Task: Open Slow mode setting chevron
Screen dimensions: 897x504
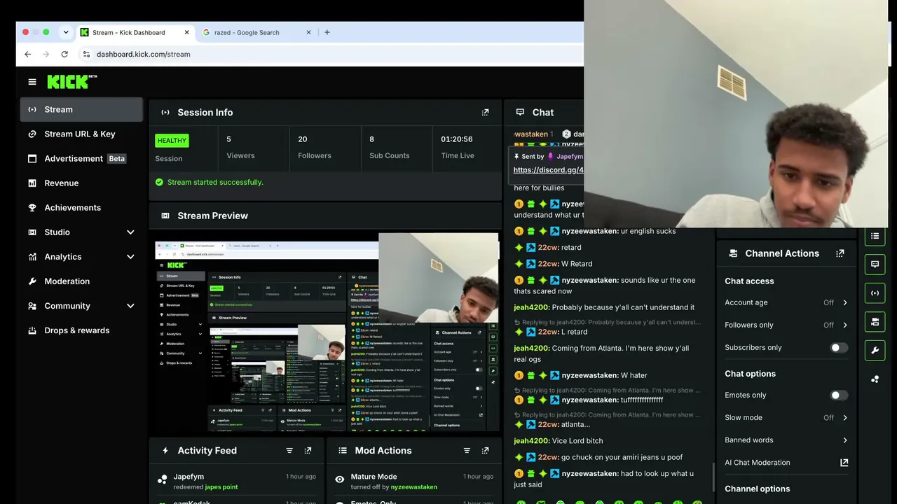Action: pyautogui.click(x=845, y=418)
